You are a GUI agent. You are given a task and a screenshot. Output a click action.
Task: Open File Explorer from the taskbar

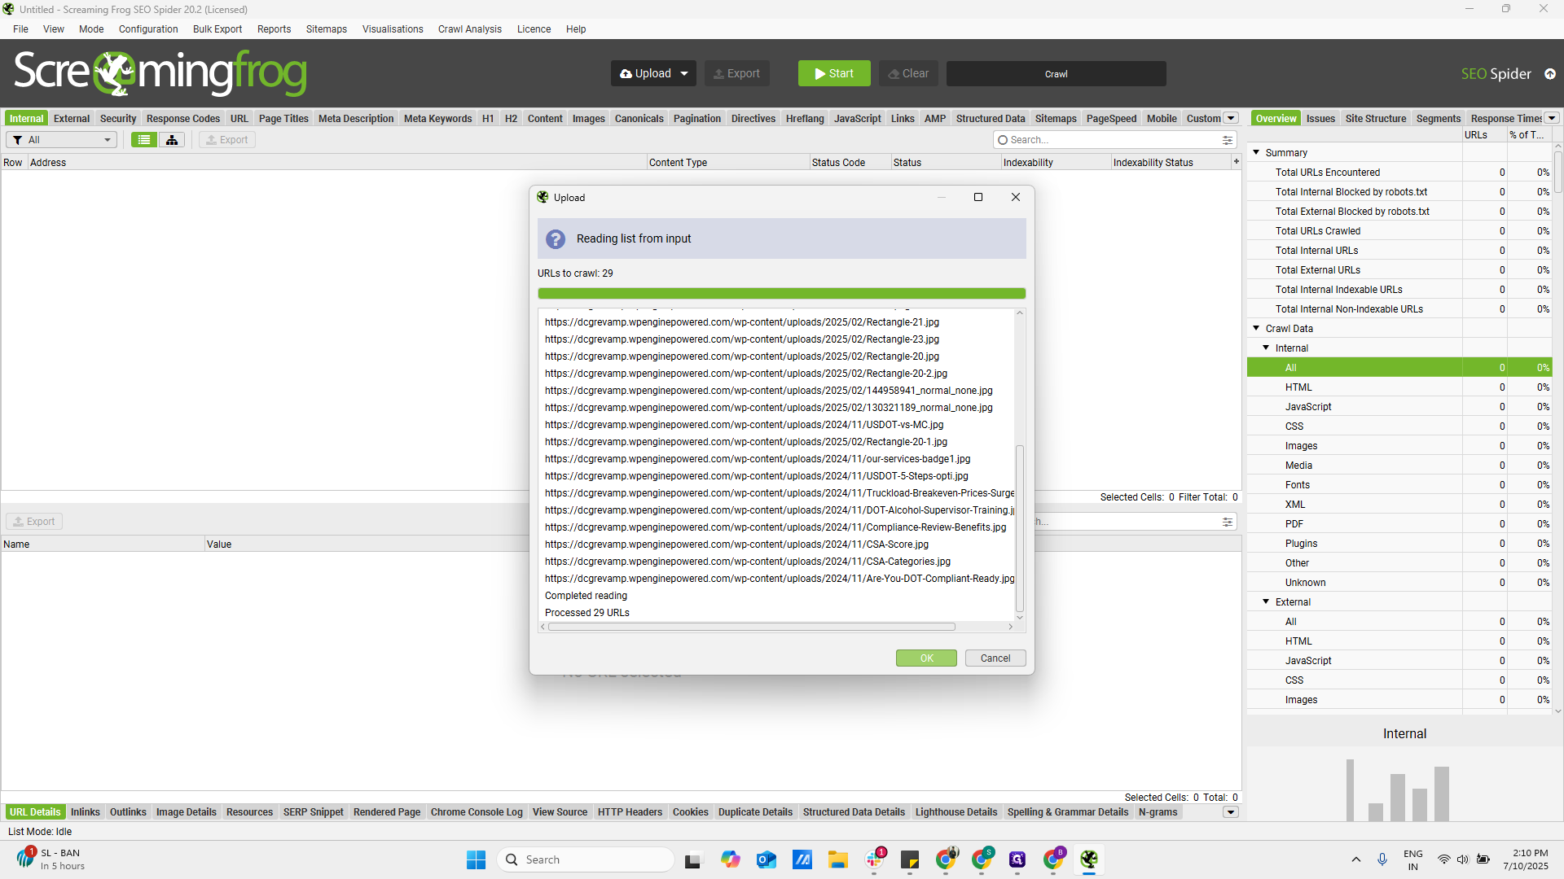(x=838, y=859)
